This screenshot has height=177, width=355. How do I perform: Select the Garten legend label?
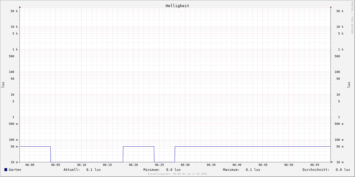[x=15, y=170]
